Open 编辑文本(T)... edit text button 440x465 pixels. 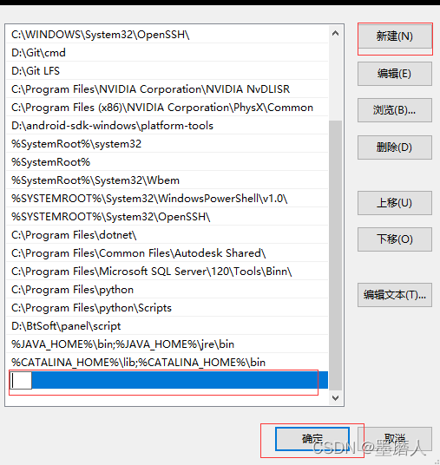click(x=395, y=295)
